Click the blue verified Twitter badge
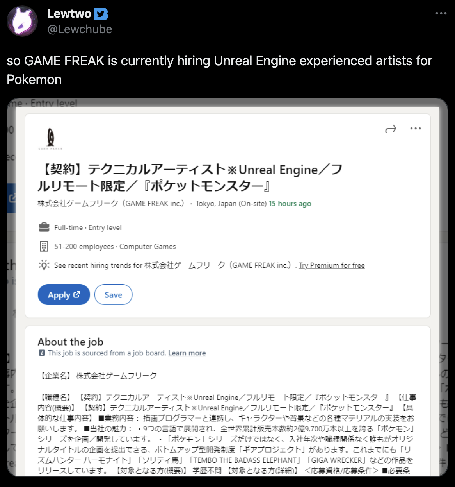Viewport: 455px width, 487px height. tap(101, 14)
